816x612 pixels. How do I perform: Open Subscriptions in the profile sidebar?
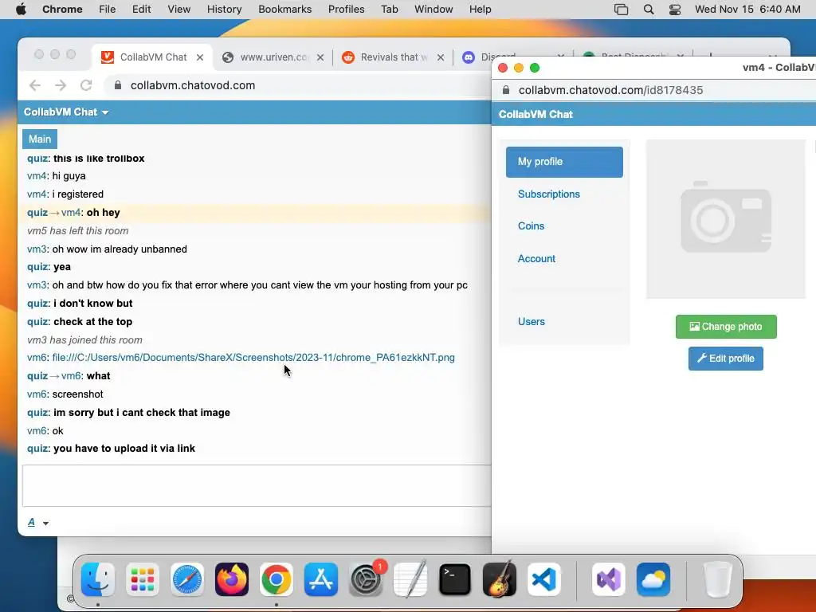click(x=548, y=194)
